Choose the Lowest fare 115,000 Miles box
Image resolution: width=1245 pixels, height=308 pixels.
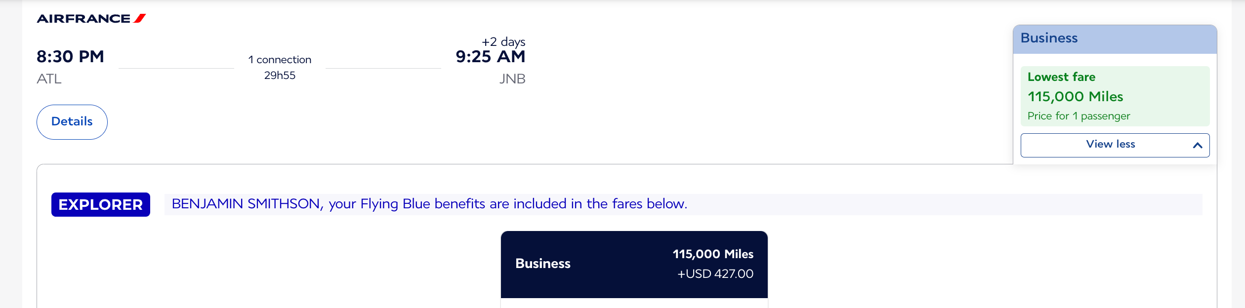click(1115, 96)
